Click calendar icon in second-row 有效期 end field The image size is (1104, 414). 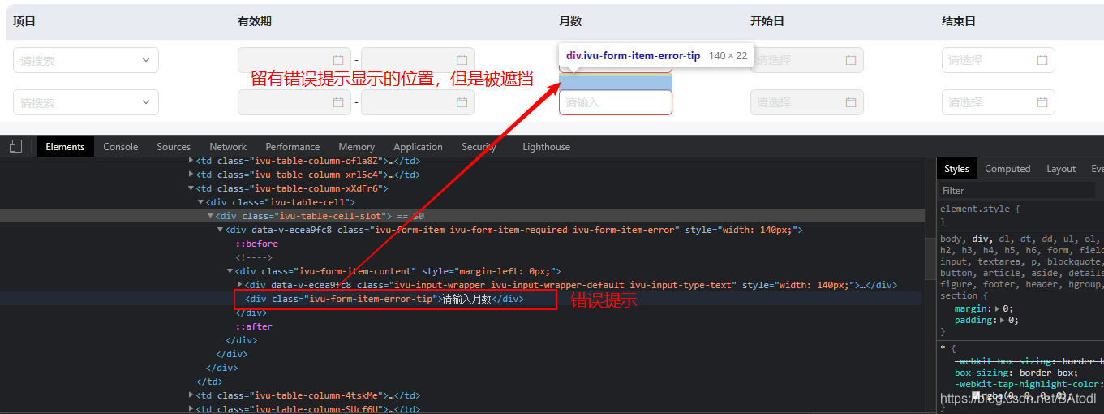tap(462, 102)
